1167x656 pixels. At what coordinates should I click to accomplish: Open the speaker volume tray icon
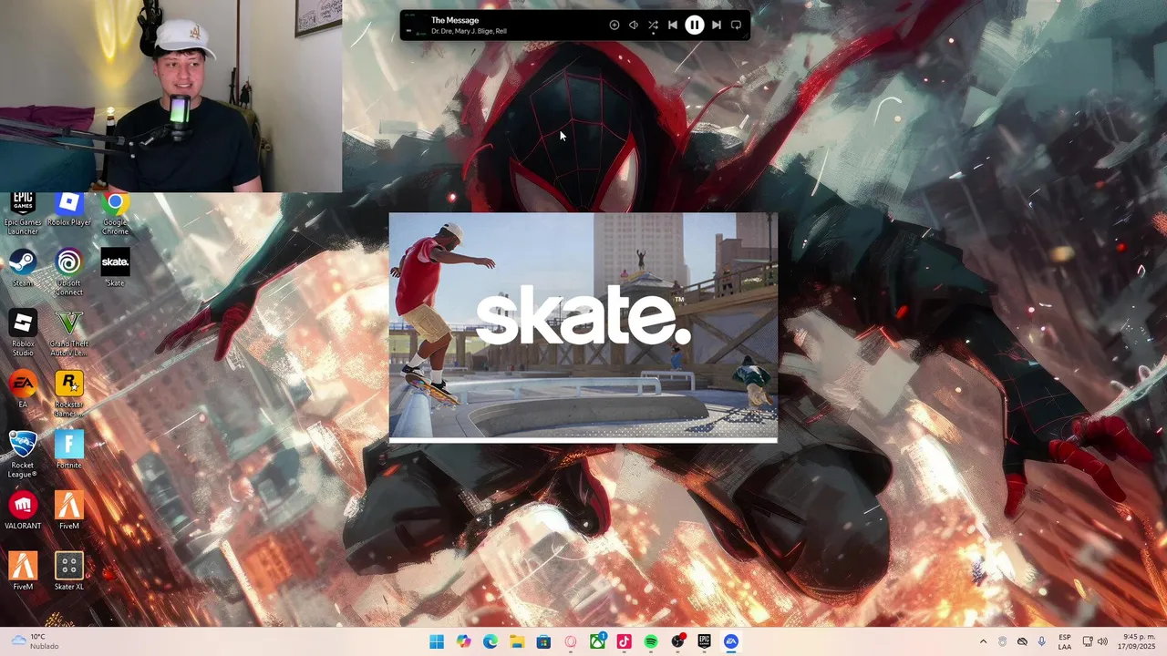point(1102,641)
